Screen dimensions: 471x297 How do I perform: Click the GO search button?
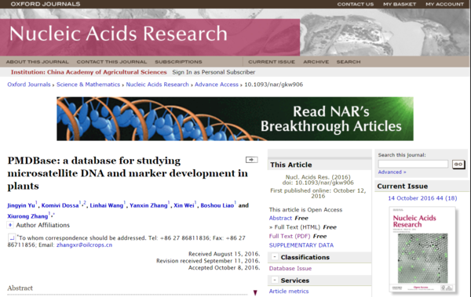[x=458, y=165]
